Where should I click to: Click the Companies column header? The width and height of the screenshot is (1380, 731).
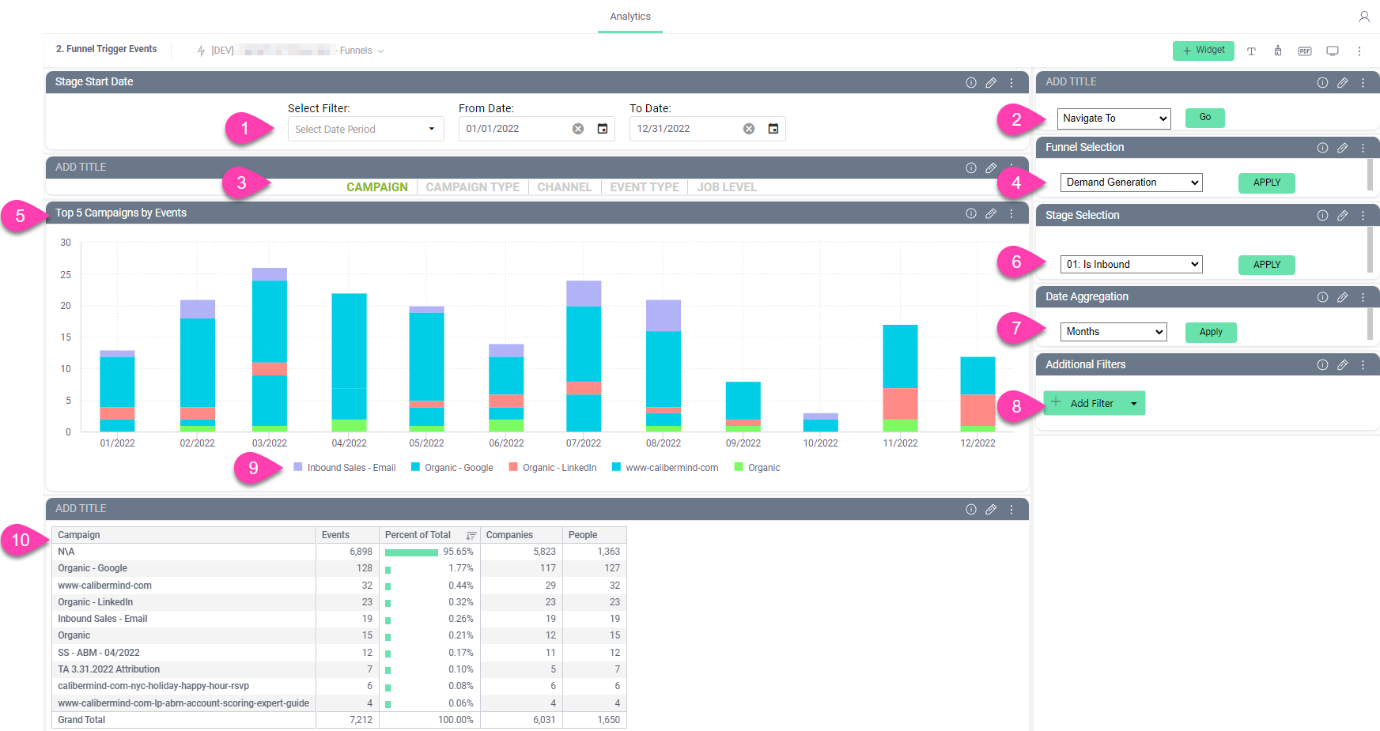click(x=521, y=535)
